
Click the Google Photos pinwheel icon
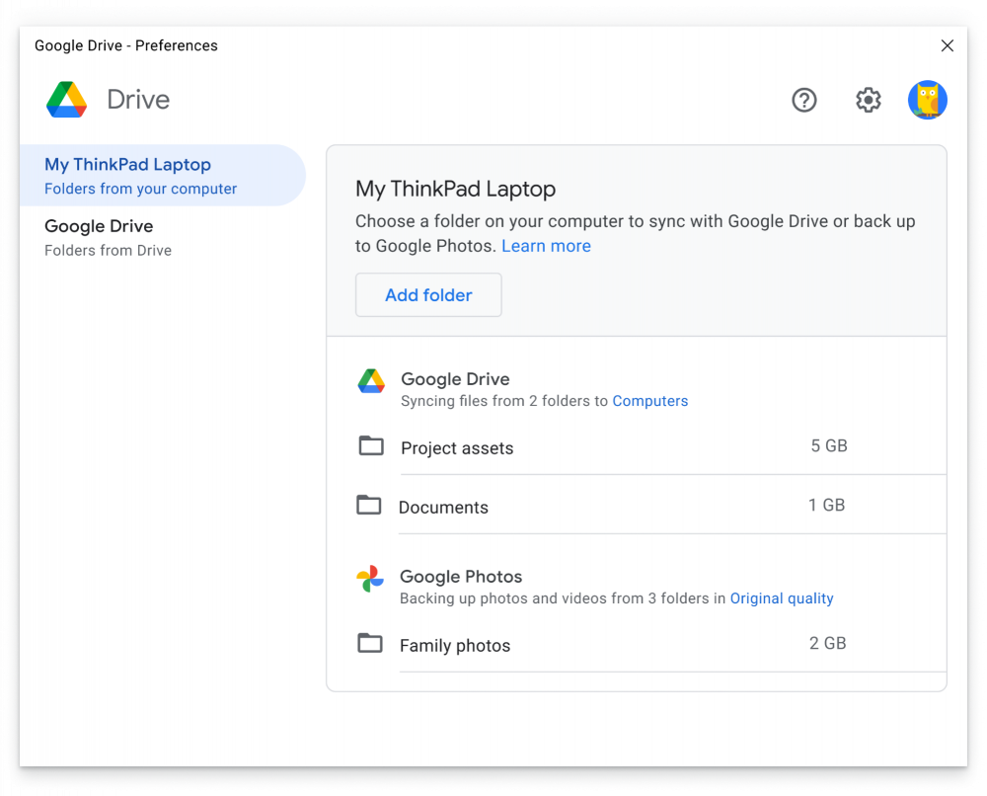coord(370,578)
